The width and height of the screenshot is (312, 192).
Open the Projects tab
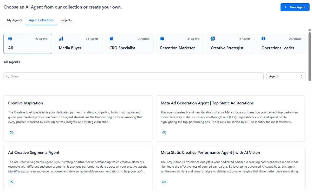66,20
